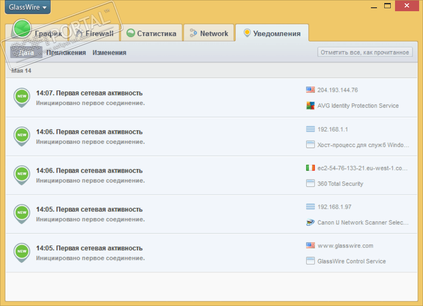The height and width of the screenshot is (306, 423).
Task: Maximize the GlassWire window
Action: tap(387, 6)
